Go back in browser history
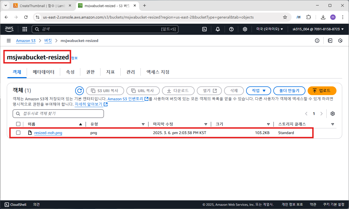Viewport: 349px width, 209px height. click(7, 17)
